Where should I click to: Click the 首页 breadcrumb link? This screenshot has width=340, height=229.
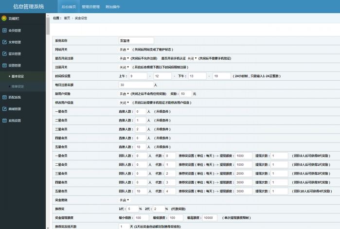(x=67, y=18)
